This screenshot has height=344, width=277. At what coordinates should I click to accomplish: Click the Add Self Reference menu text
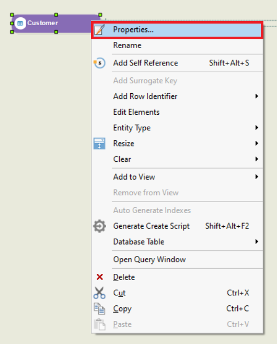(146, 63)
